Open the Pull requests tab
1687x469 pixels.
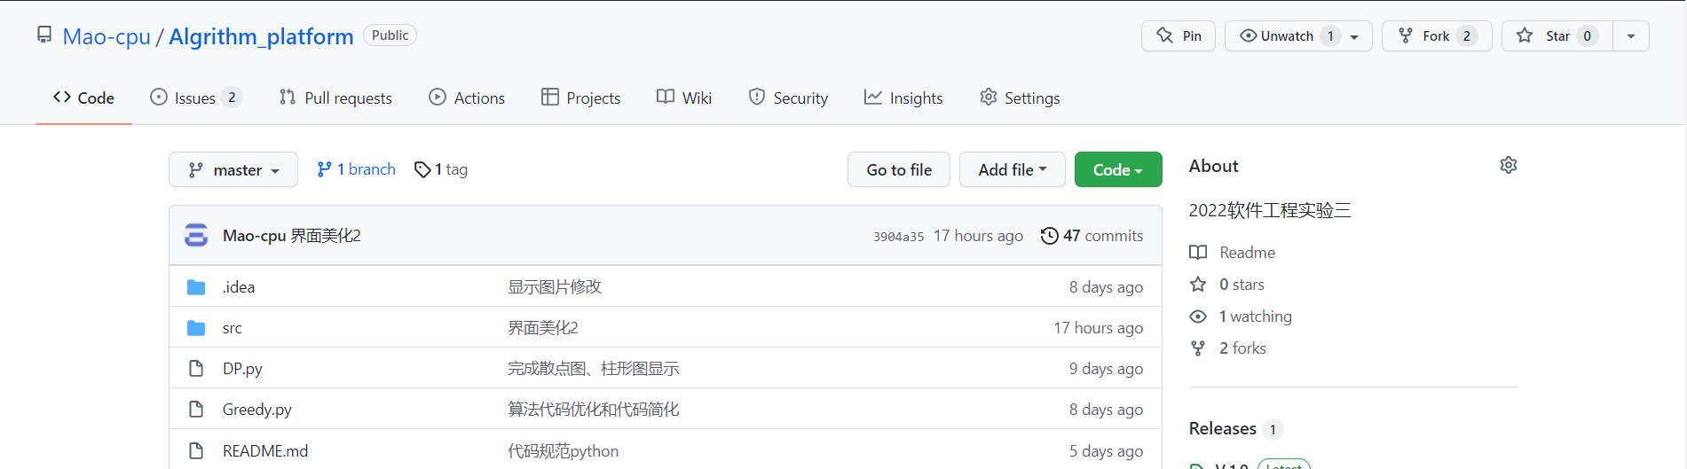click(335, 98)
